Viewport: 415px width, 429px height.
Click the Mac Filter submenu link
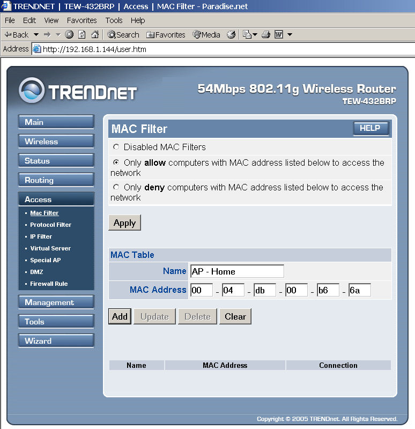[x=45, y=213]
